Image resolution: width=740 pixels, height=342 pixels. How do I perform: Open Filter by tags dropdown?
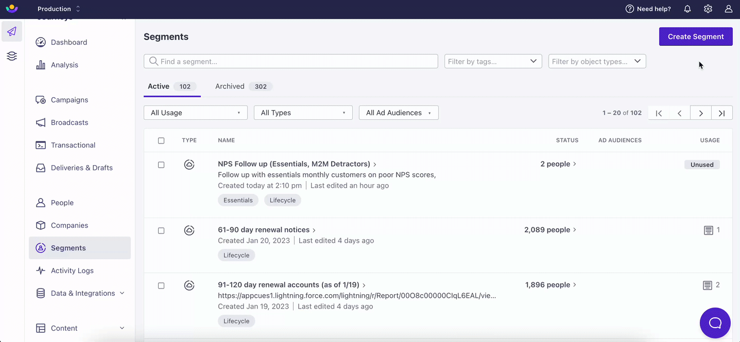click(493, 61)
